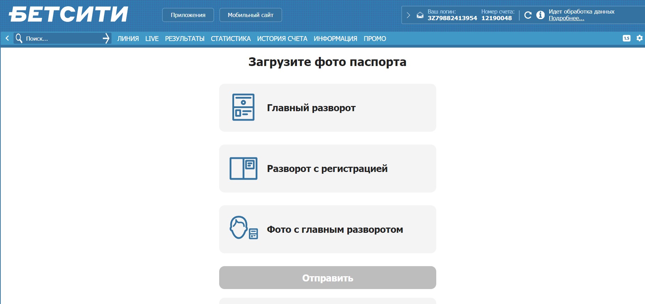Click the Загрузите фото паспорта heading
The image size is (645, 304).
point(328,62)
